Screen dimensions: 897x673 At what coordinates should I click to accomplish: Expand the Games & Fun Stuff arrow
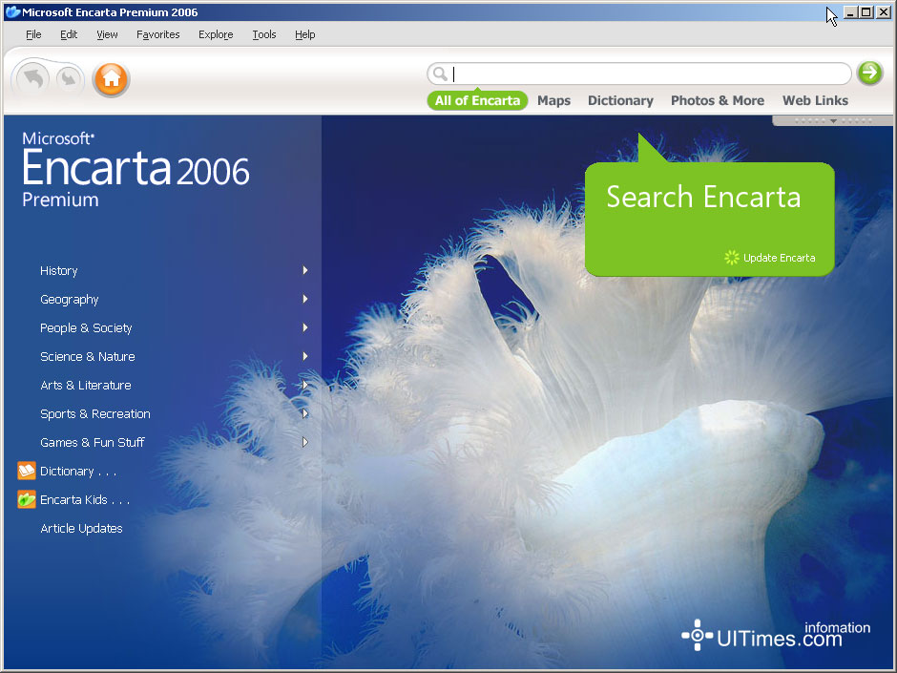click(x=305, y=442)
